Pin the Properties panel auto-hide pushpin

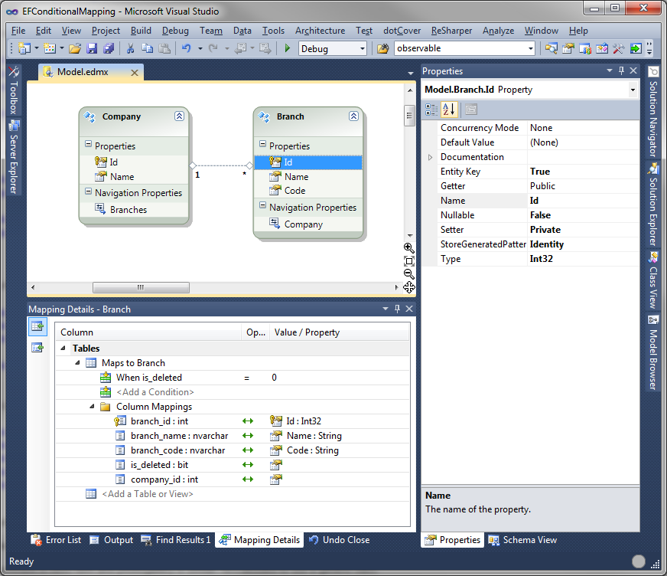[621, 70]
